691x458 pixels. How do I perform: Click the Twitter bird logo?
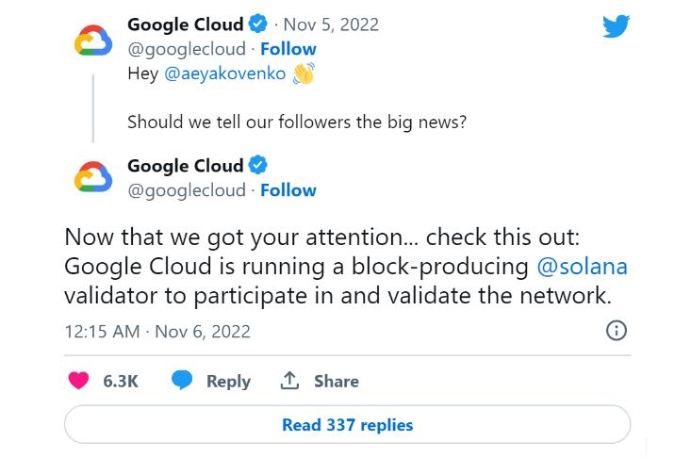tap(617, 26)
